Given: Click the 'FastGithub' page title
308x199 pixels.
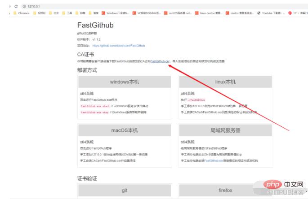Looking at the screenshot, I should [x=95, y=25].
